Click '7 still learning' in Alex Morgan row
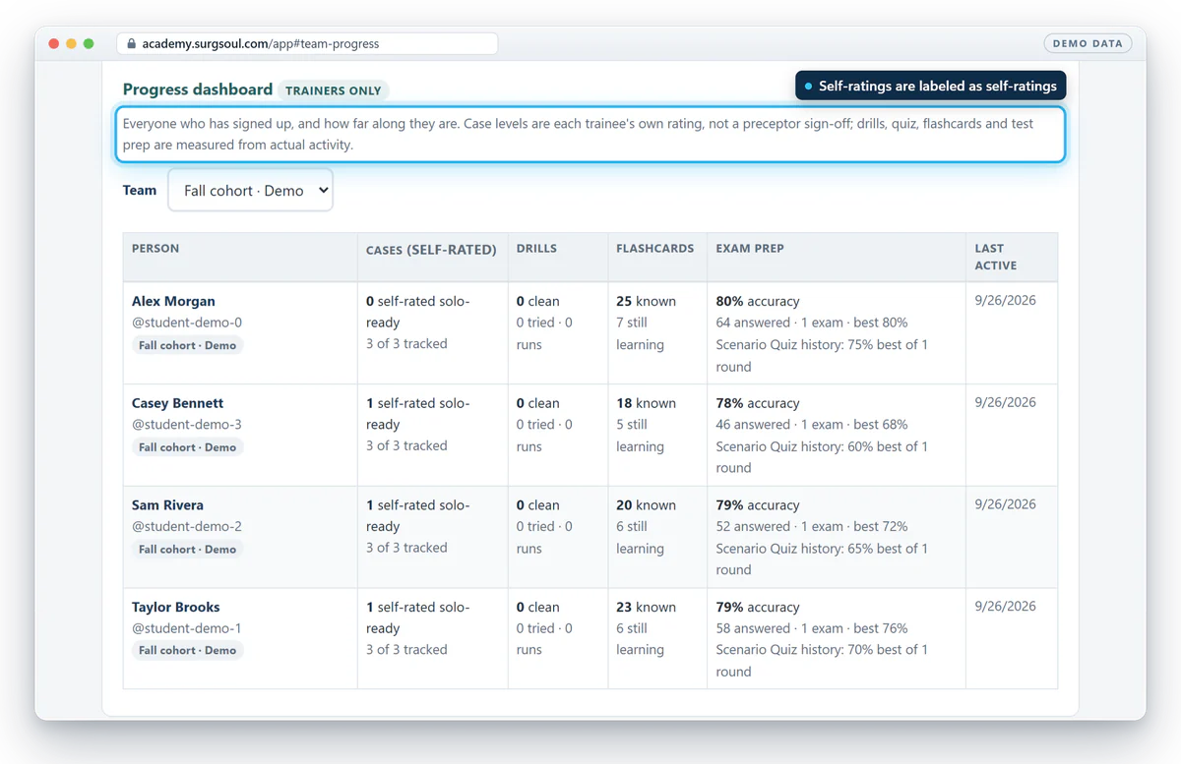 click(640, 333)
